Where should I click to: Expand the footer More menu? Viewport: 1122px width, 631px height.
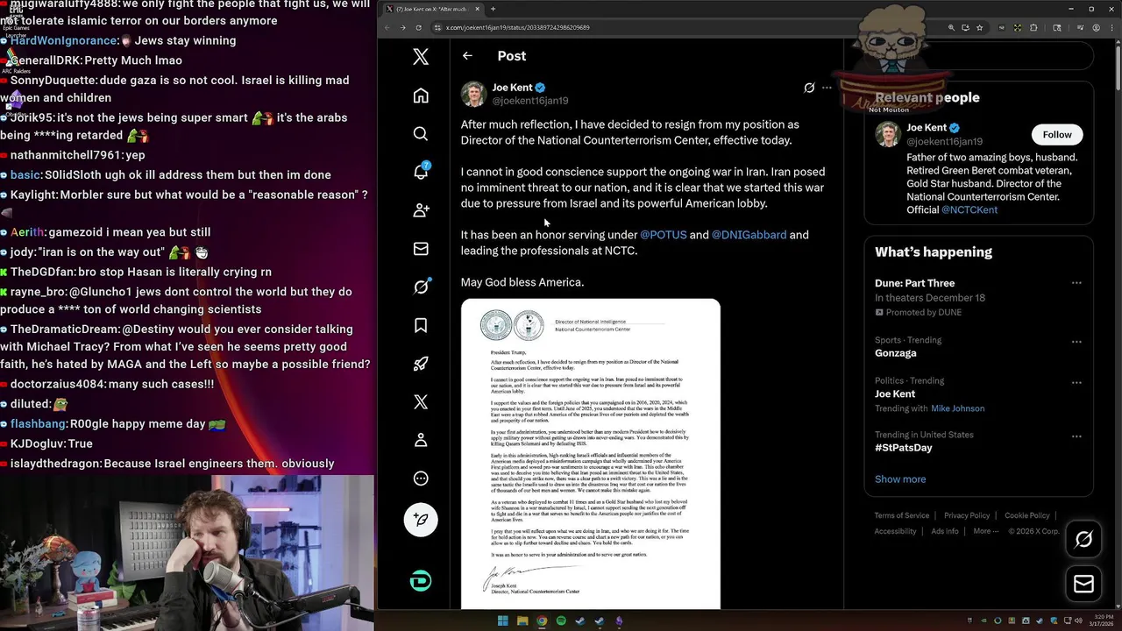click(986, 531)
